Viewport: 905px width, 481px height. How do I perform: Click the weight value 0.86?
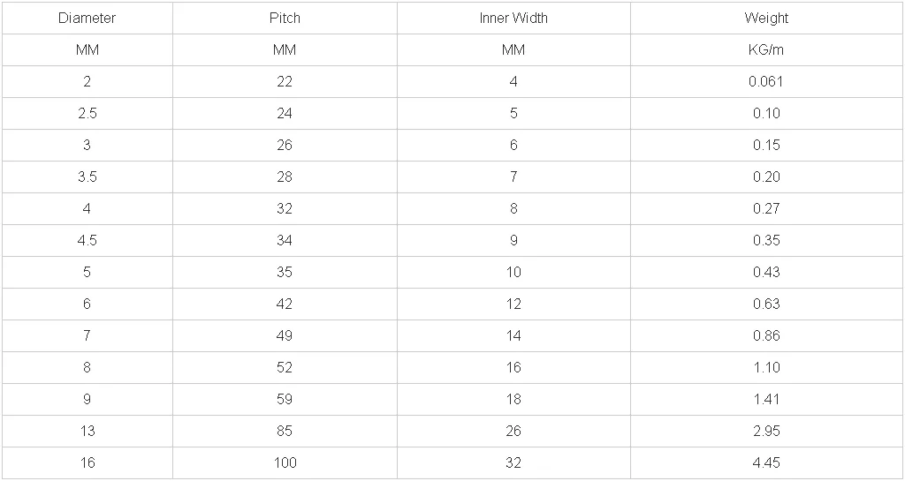766,335
